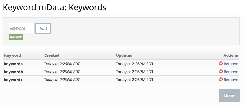Sort by the Keyword column header
244x106 pixels.
12,55
